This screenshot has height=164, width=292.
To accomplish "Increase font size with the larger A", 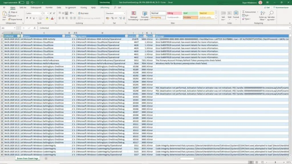I will (51, 13).
